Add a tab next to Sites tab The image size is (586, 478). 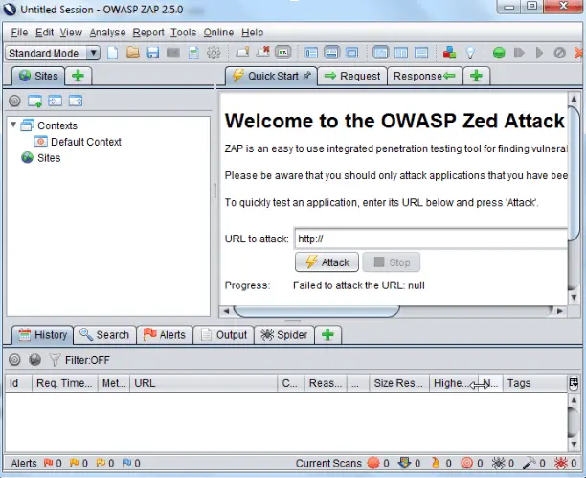79,76
